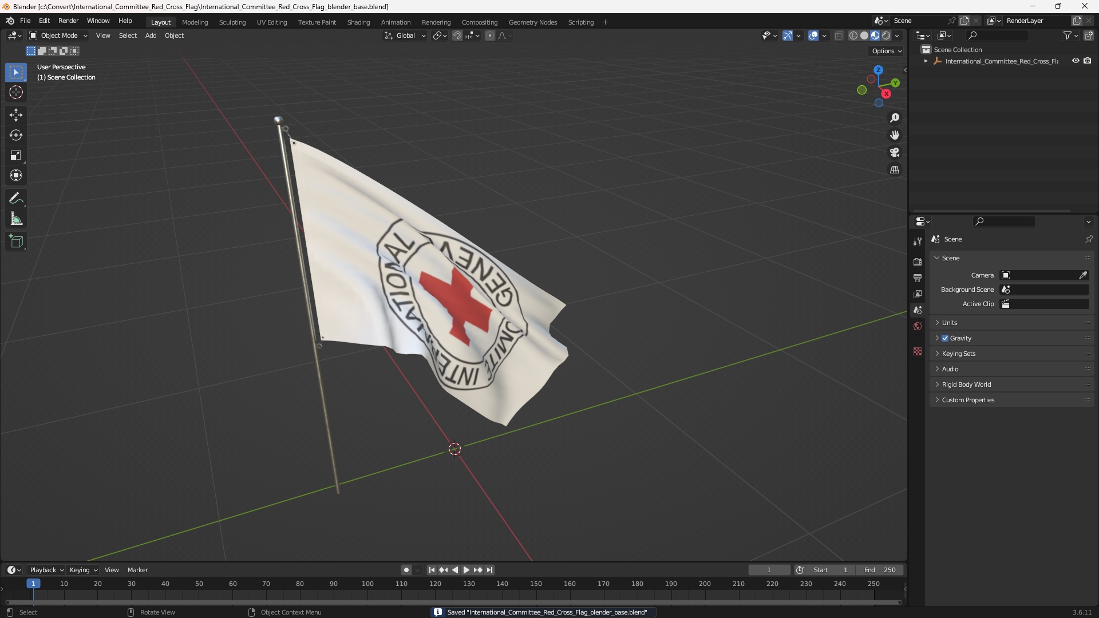The image size is (1099, 618).
Task: Toggle auto keying record button
Action: [406, 570]
